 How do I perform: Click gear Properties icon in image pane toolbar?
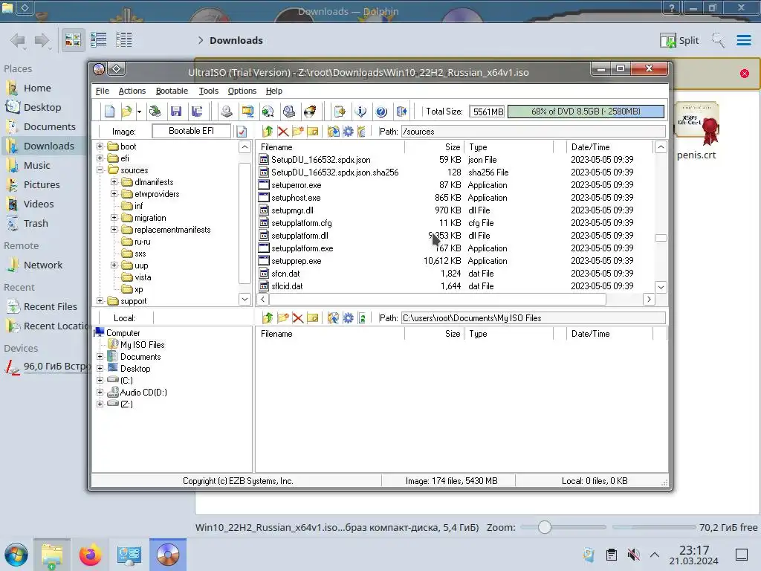point(348,131)
